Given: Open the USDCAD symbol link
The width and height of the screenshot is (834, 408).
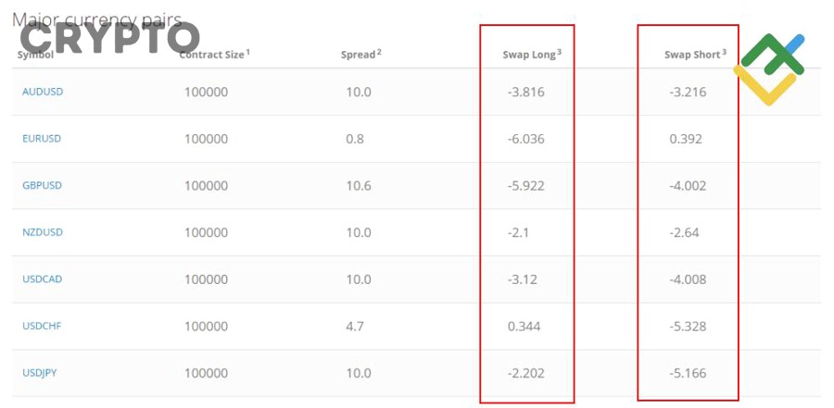Looking at the screenshot, I should coord(42,278).
